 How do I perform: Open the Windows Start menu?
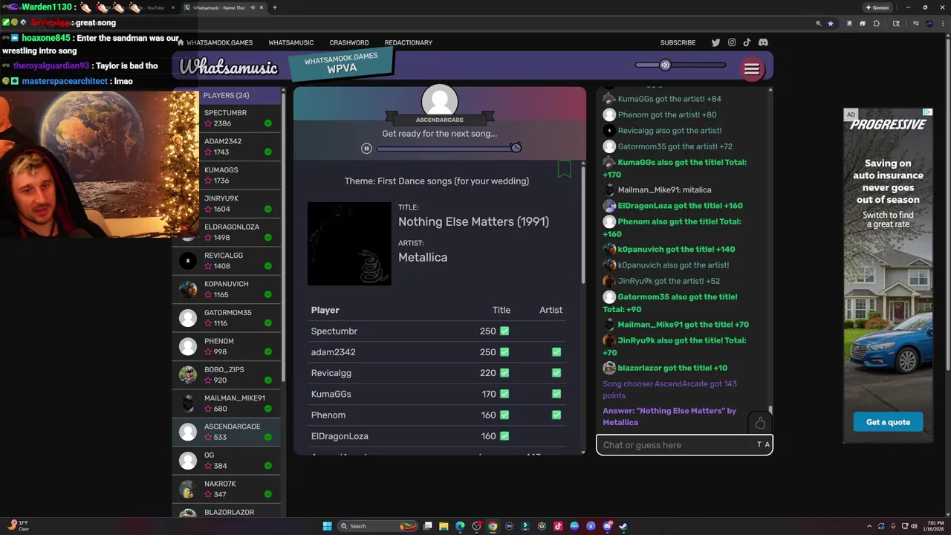327,526
